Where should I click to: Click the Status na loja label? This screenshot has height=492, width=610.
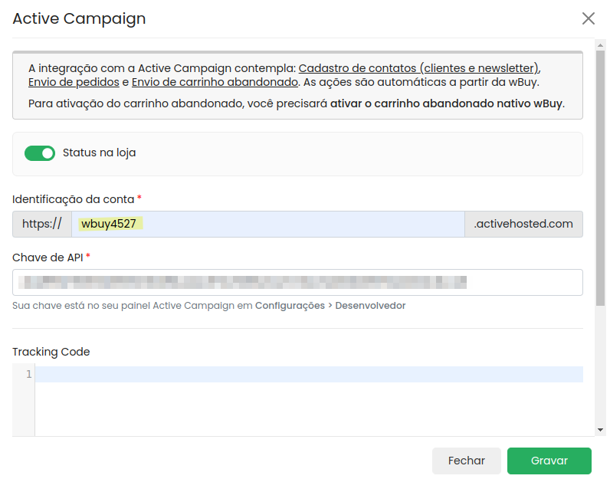point(99,153)
